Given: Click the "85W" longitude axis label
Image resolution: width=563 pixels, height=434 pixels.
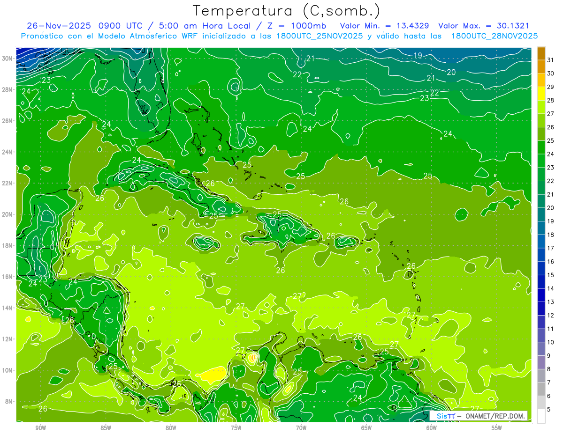Looking at the screenshot, I should click(106, 428).
